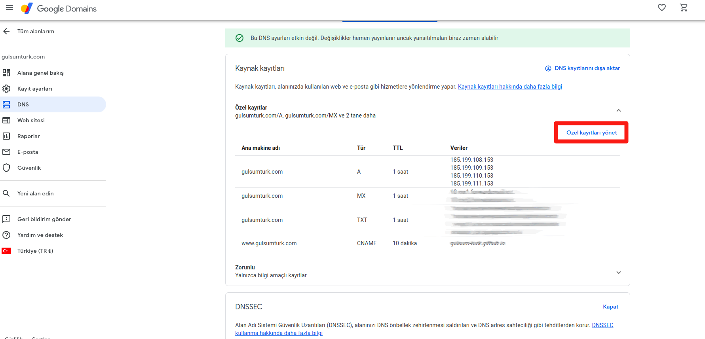Click the Google Domains logo

[x=59, y=9]
